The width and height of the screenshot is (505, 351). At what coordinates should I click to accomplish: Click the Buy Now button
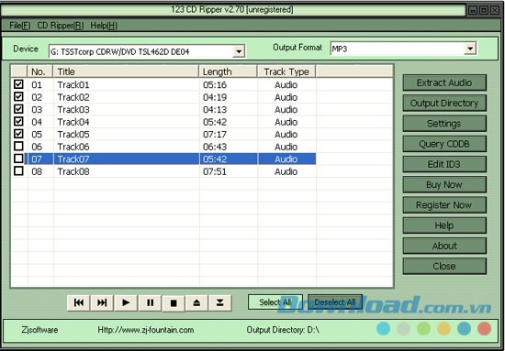click(x=444, y=184)
